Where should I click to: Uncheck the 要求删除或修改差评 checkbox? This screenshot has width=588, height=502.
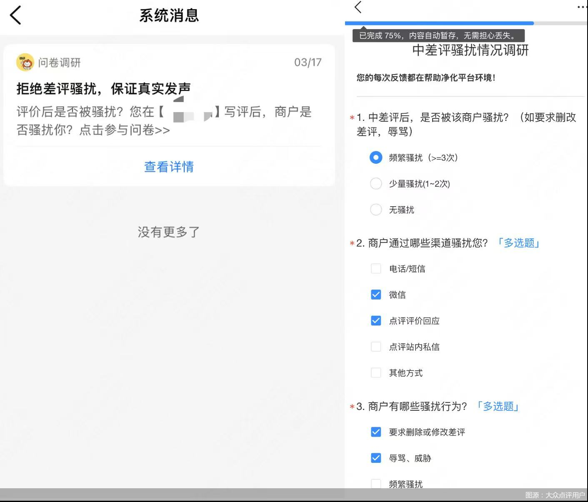click(376, 432)
